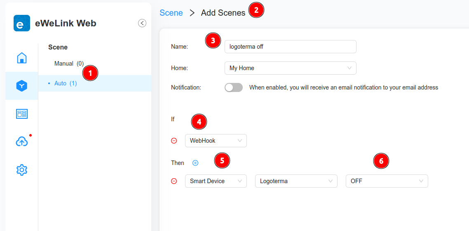This screenshot has width=469, height=231.
Task: Click the Name: label
Action: tap(179, 47)
